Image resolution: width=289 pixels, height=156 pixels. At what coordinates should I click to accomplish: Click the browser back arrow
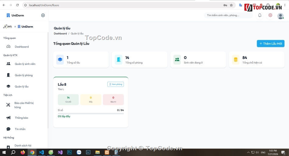click(x=4, y=5)
